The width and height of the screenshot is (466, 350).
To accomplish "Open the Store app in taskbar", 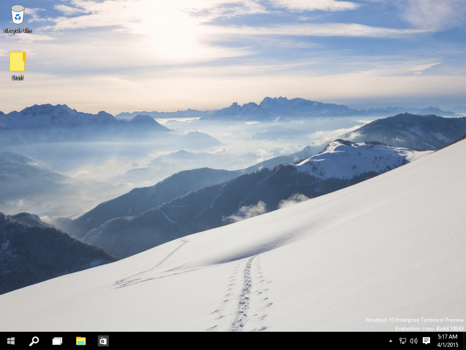I will click(x=103, y=341).
